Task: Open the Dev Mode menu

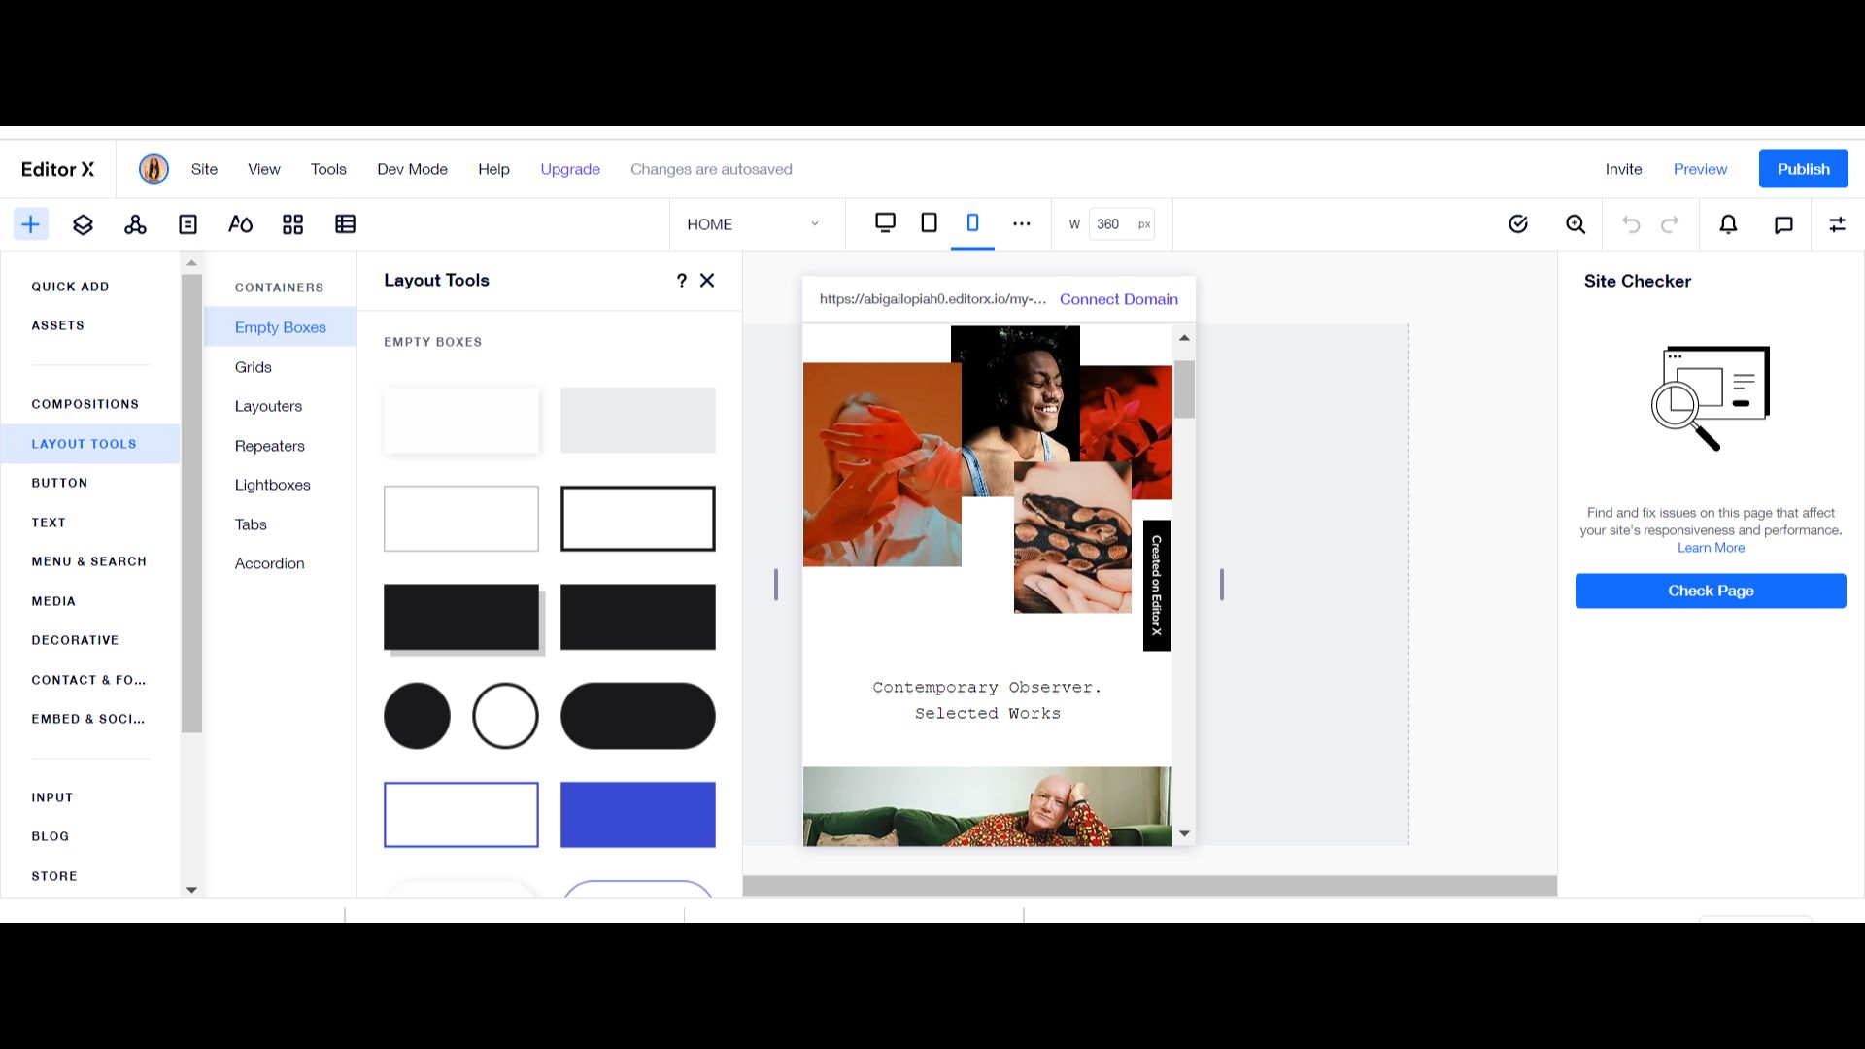Action: [412, 169]
